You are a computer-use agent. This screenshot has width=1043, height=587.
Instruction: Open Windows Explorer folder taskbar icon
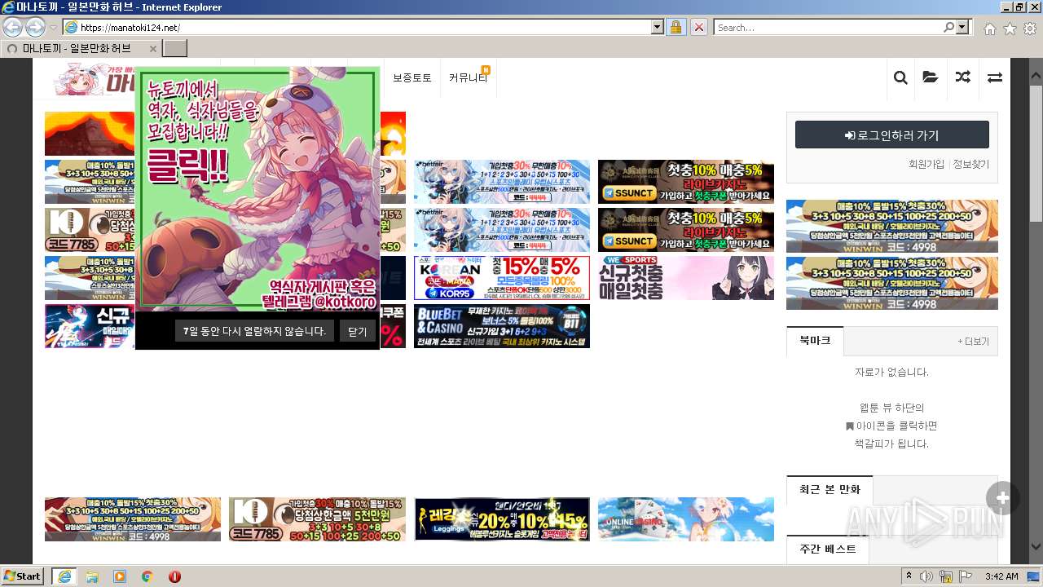tap(92, 576)
